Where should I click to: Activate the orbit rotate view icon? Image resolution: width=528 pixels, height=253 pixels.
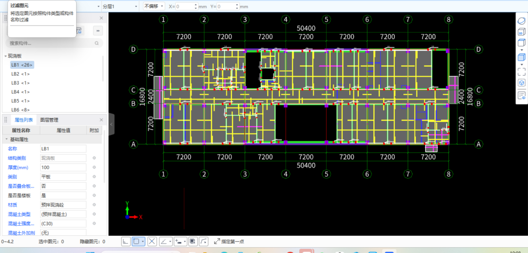521,21
